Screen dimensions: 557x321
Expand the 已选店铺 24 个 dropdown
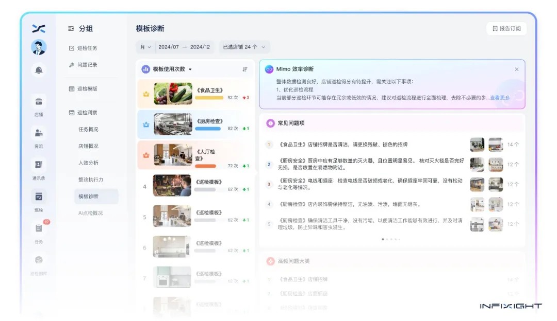[244, 47]
